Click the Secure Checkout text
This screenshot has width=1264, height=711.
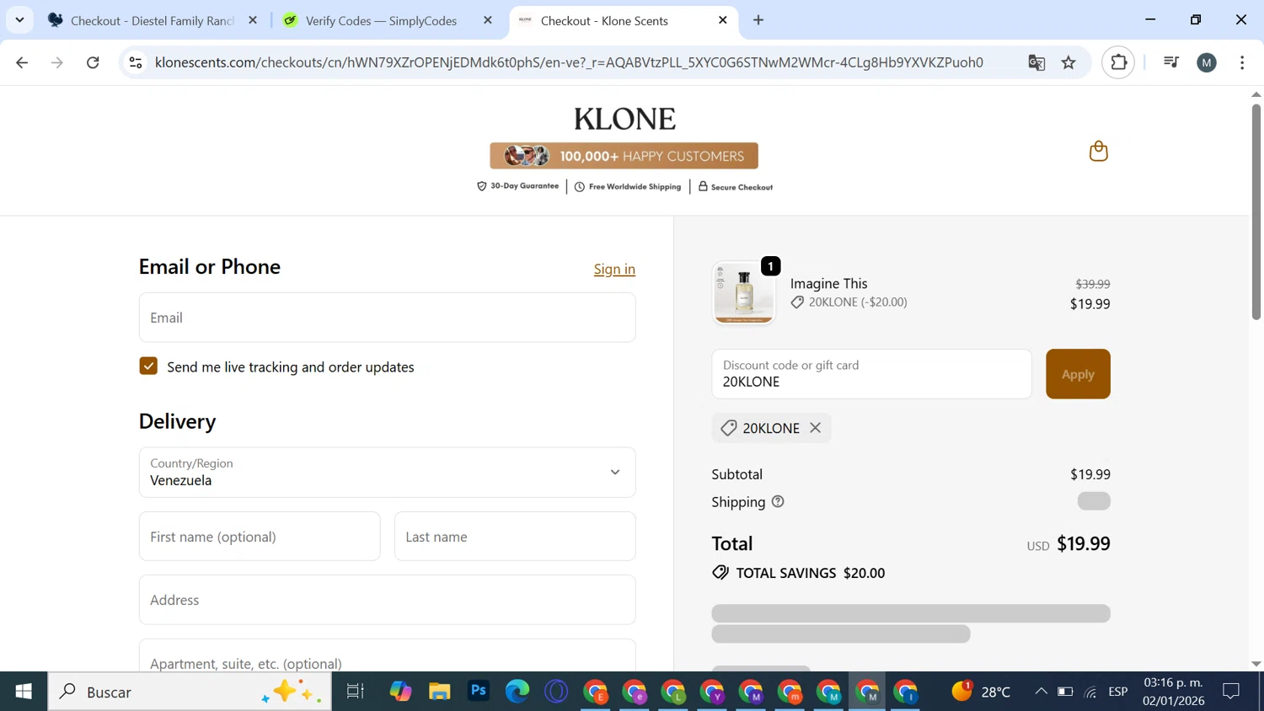pos(742,187)
